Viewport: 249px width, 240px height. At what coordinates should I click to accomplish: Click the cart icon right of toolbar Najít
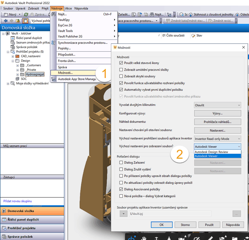(x=169, y=15)
